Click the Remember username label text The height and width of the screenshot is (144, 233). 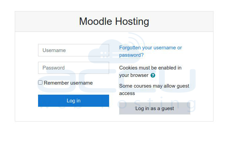68,83
